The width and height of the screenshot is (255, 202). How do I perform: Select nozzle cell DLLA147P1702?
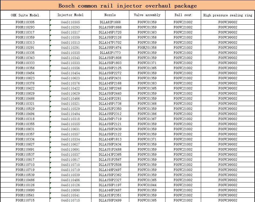click(x=110, y=42)
